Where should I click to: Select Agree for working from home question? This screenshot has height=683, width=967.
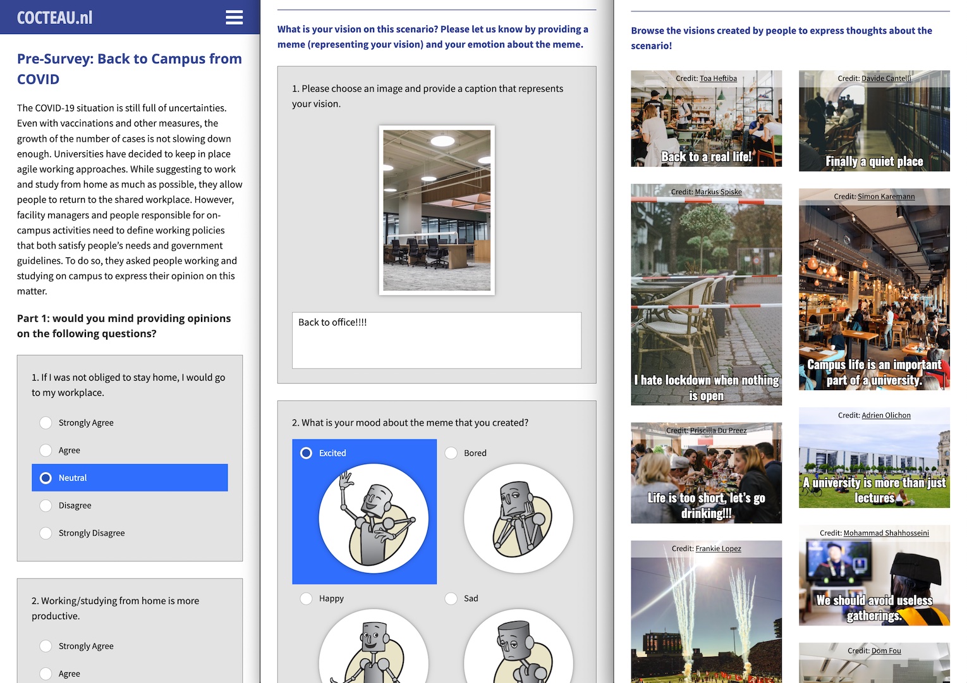point(46,674)
